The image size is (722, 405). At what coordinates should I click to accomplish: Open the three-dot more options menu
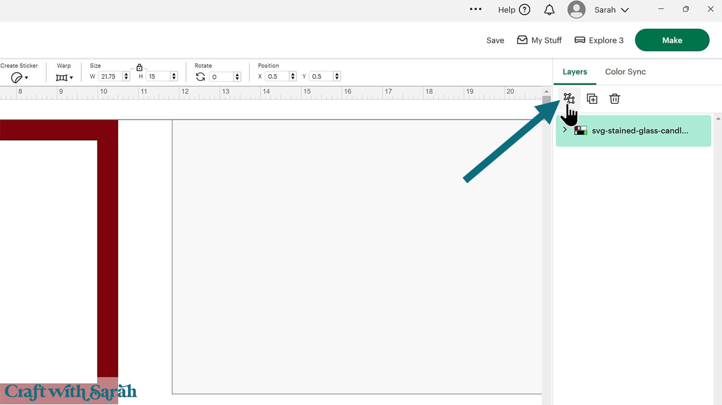pos(475,10)
